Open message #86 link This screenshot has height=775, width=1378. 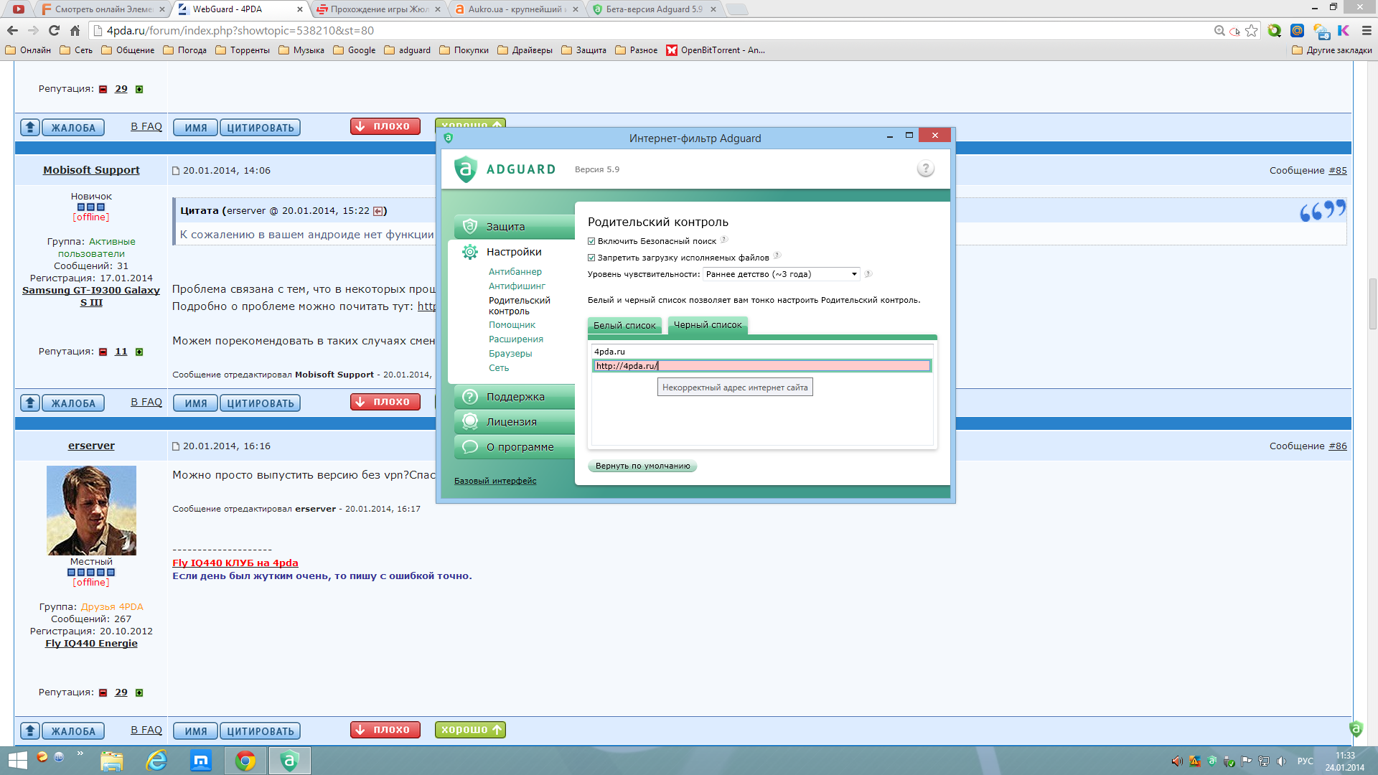[x=1337, y=446]
